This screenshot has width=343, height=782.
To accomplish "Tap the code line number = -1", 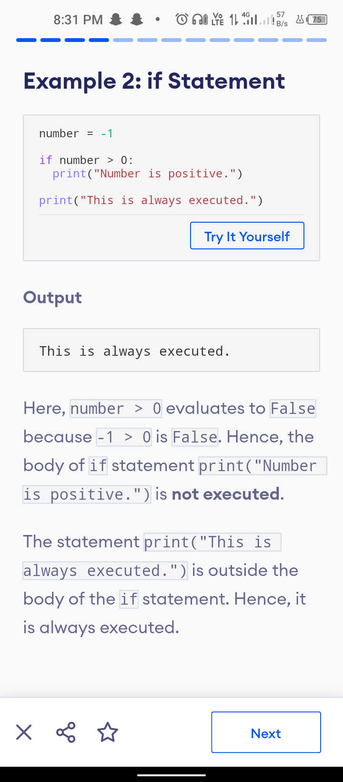I will click(76, 134).
